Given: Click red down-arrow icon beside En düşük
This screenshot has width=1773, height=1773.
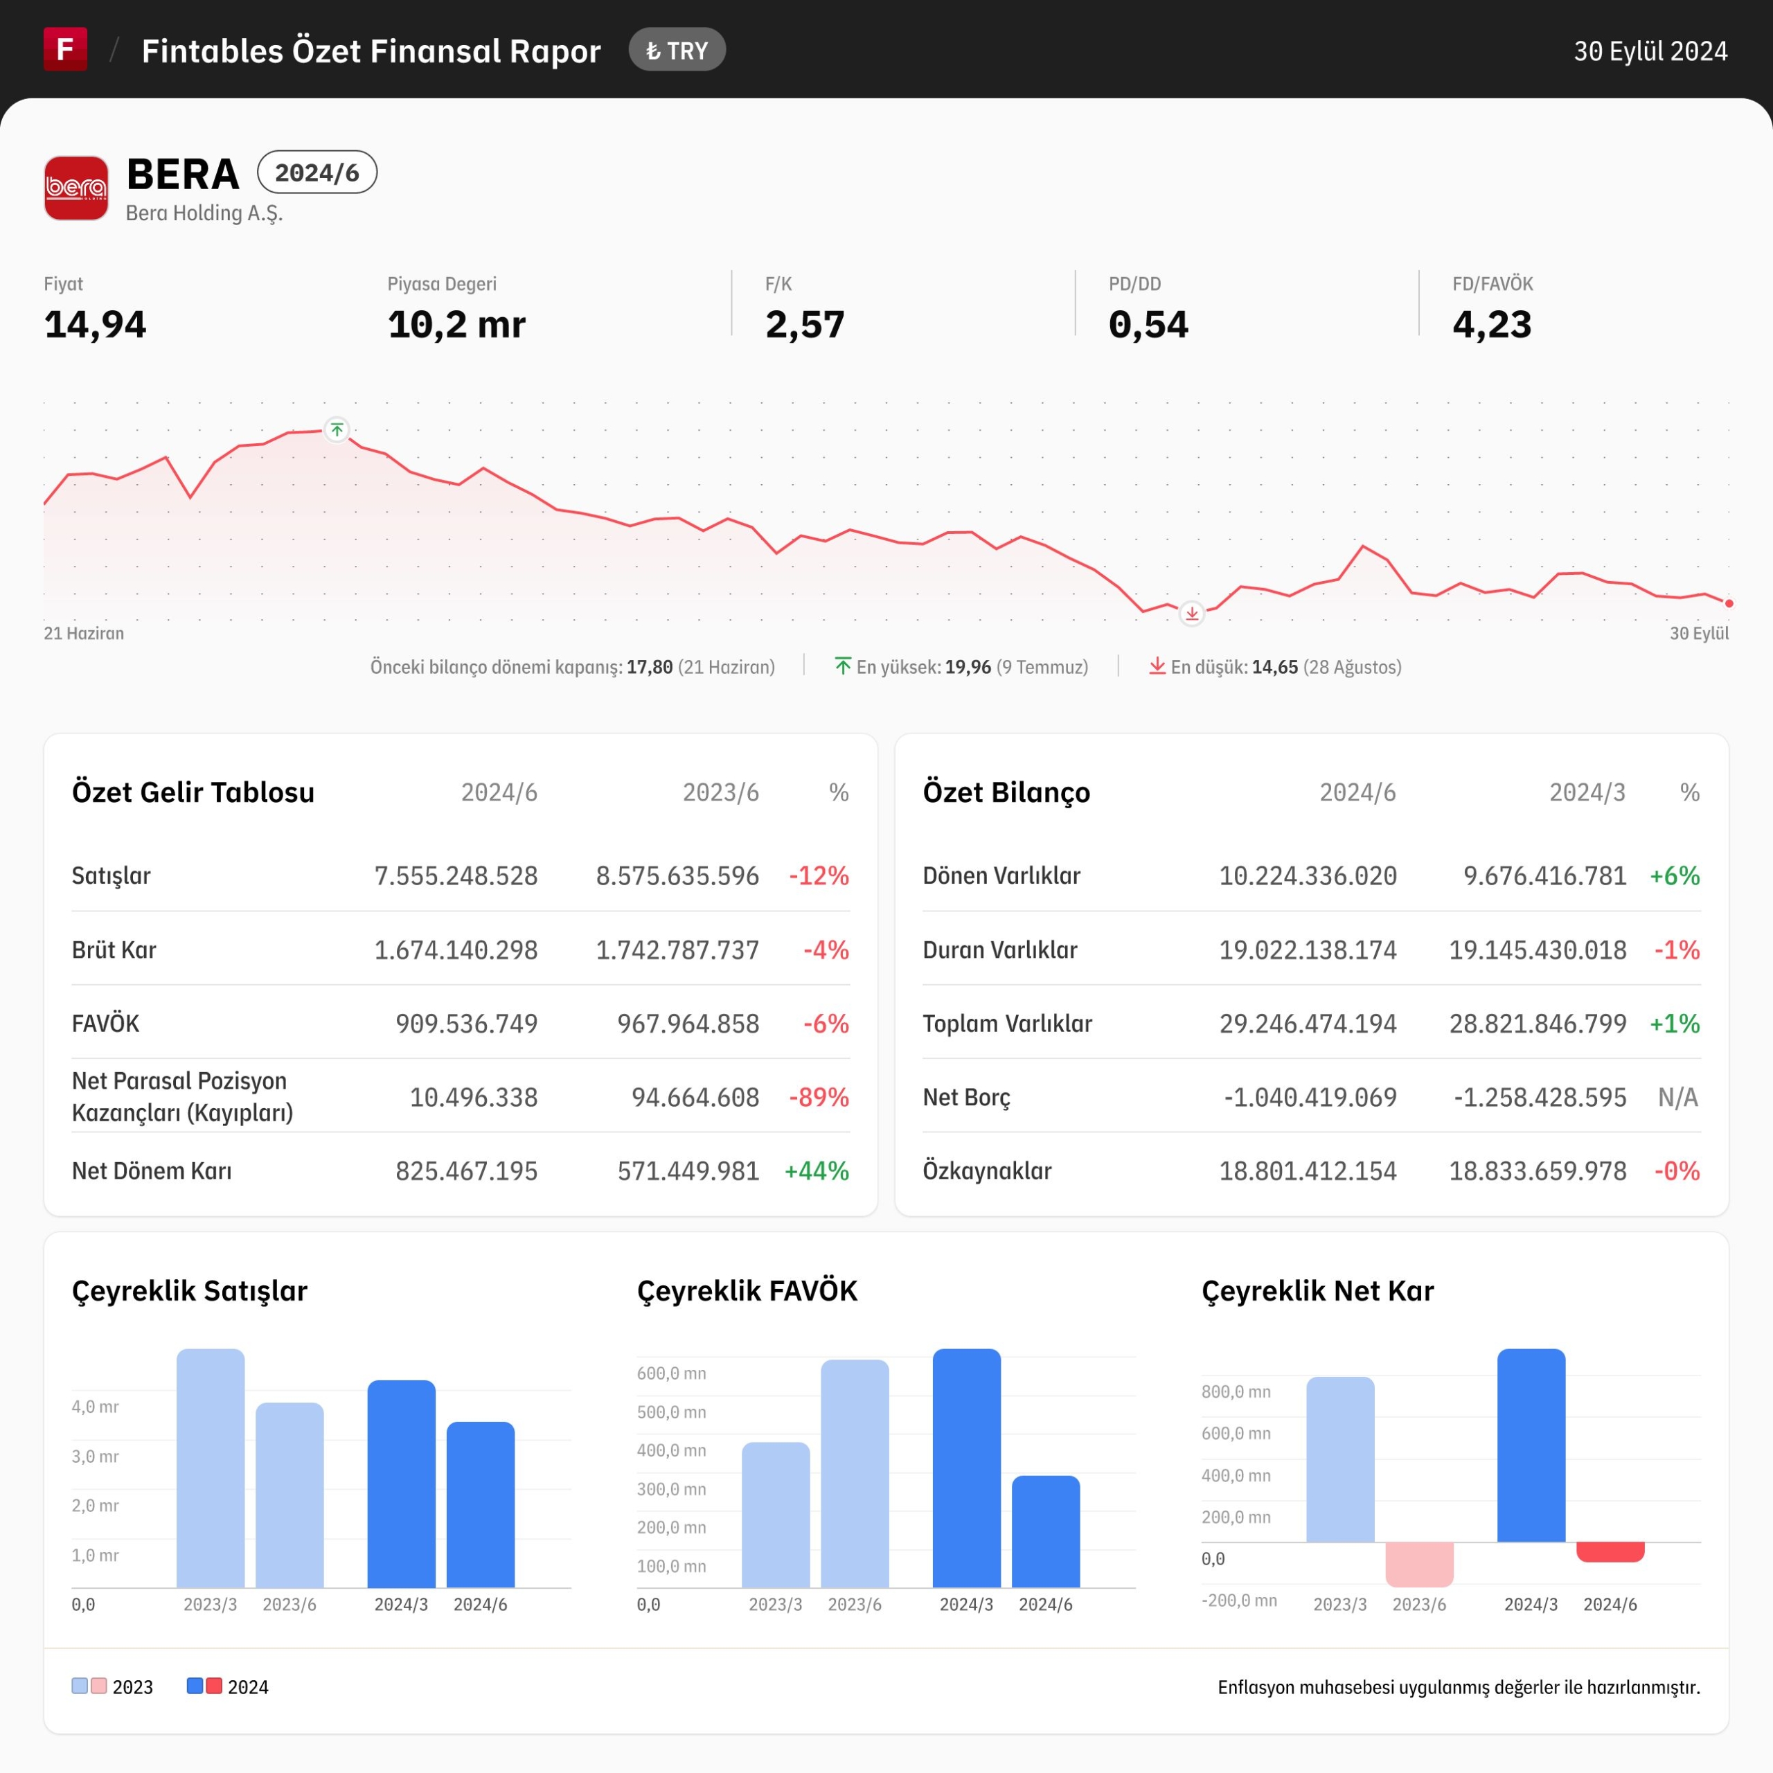Looking at the screenshot, I should (x=1157, y=666).
